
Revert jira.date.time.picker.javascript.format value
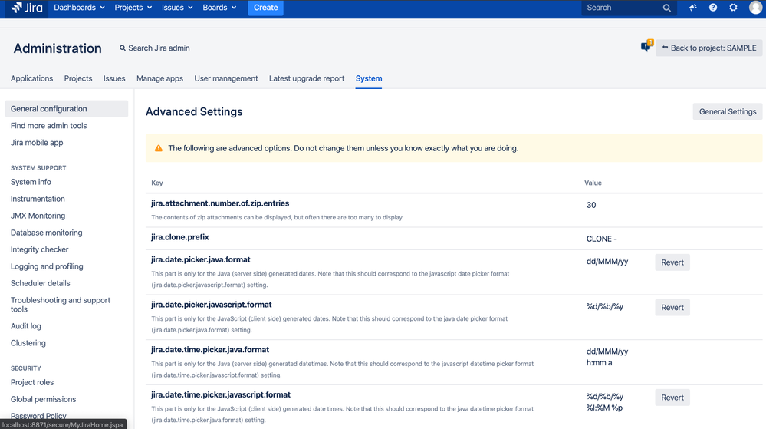(x=672, y=398)
